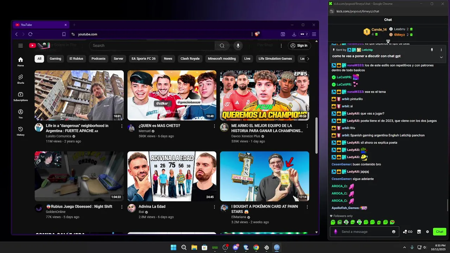
Task: Click the green Chat send button
Action: tap(439, 232)
